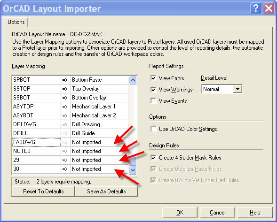This screenshot has width=277, height=222.
Task: Enable the View Events checkbox
Action: pos(153,101)
